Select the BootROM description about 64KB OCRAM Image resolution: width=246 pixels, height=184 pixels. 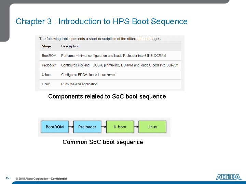click(113, 56)
